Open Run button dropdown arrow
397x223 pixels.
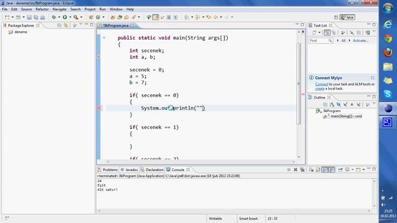tap(70, 17)
